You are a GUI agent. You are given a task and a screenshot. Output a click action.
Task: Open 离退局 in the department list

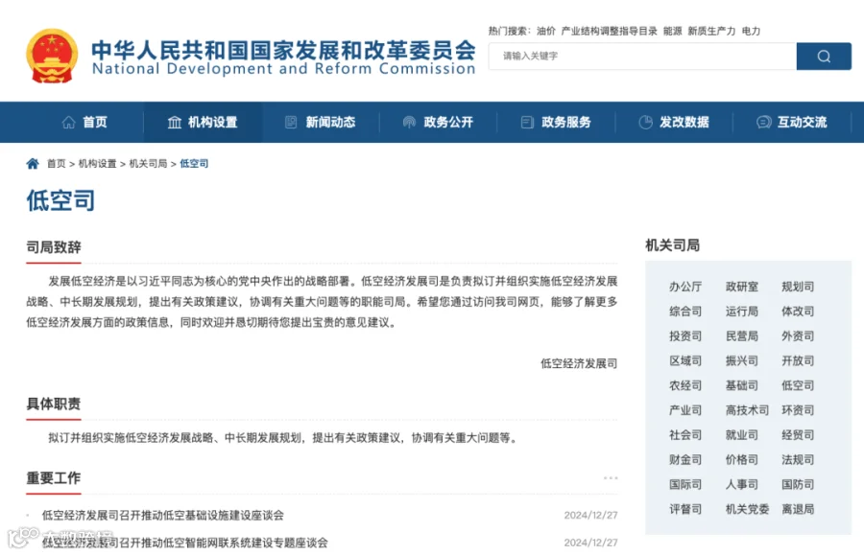coord(798,509)
